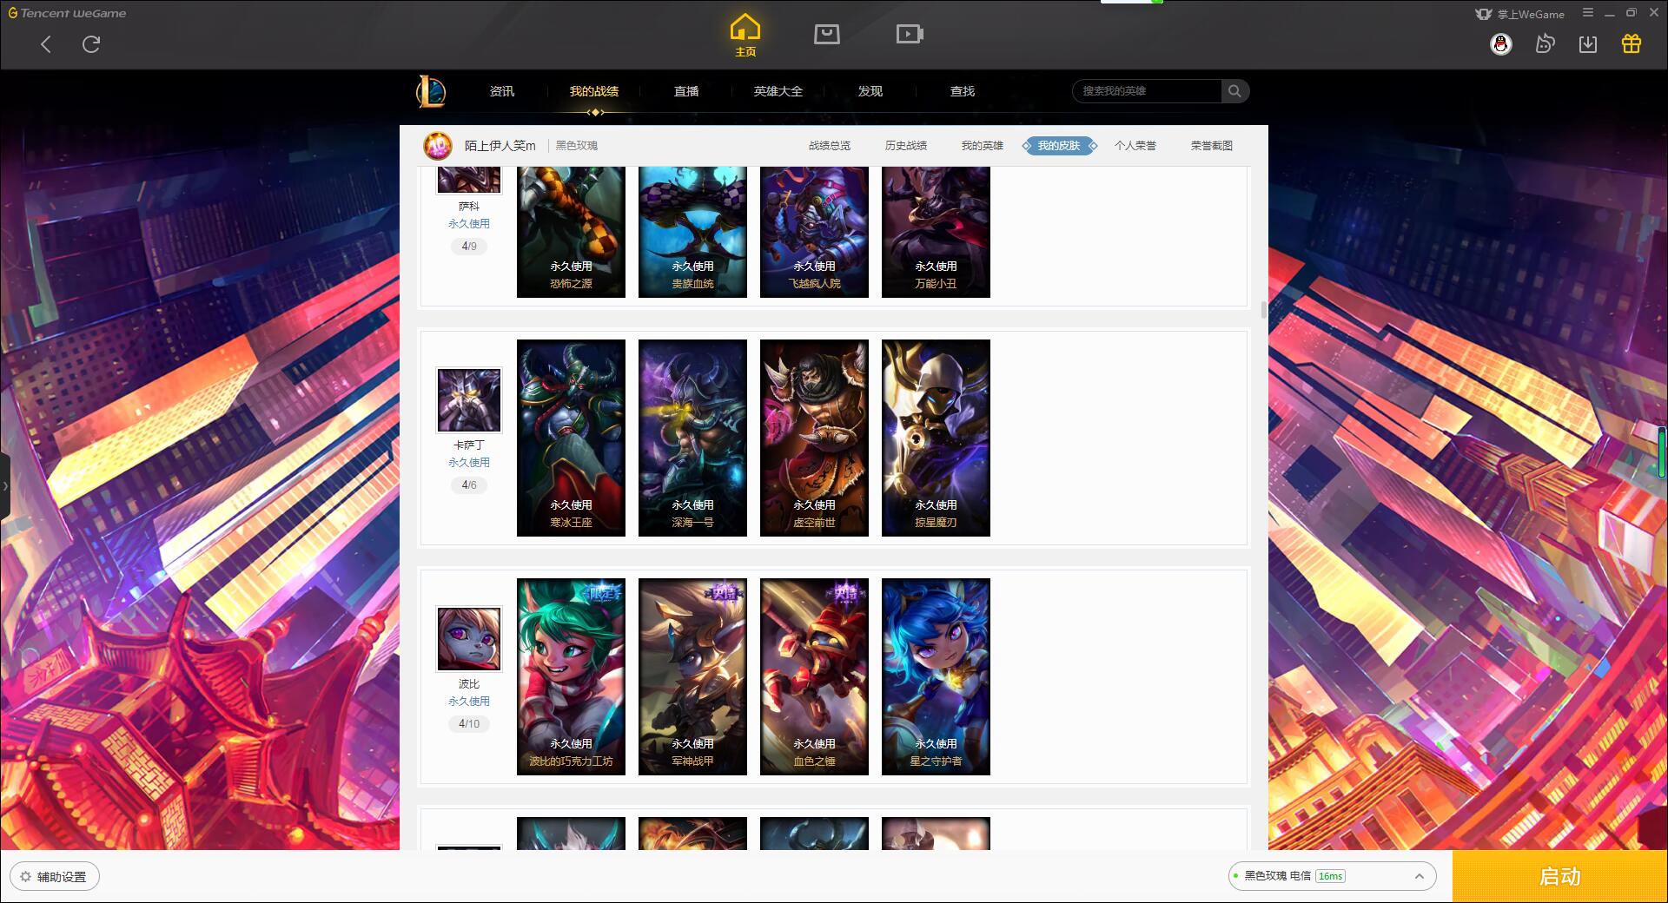Click the 启动 launch button

pyautogui.click(x=1559, y=876)
